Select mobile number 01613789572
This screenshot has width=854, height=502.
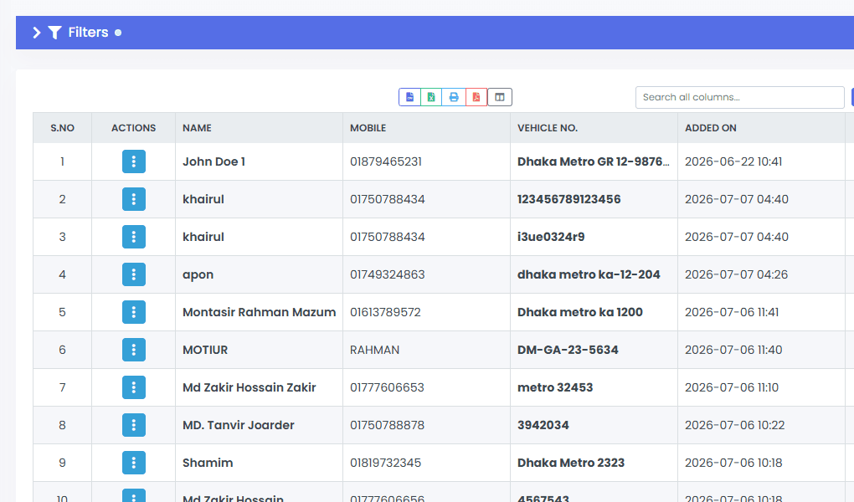coord(385,312)
